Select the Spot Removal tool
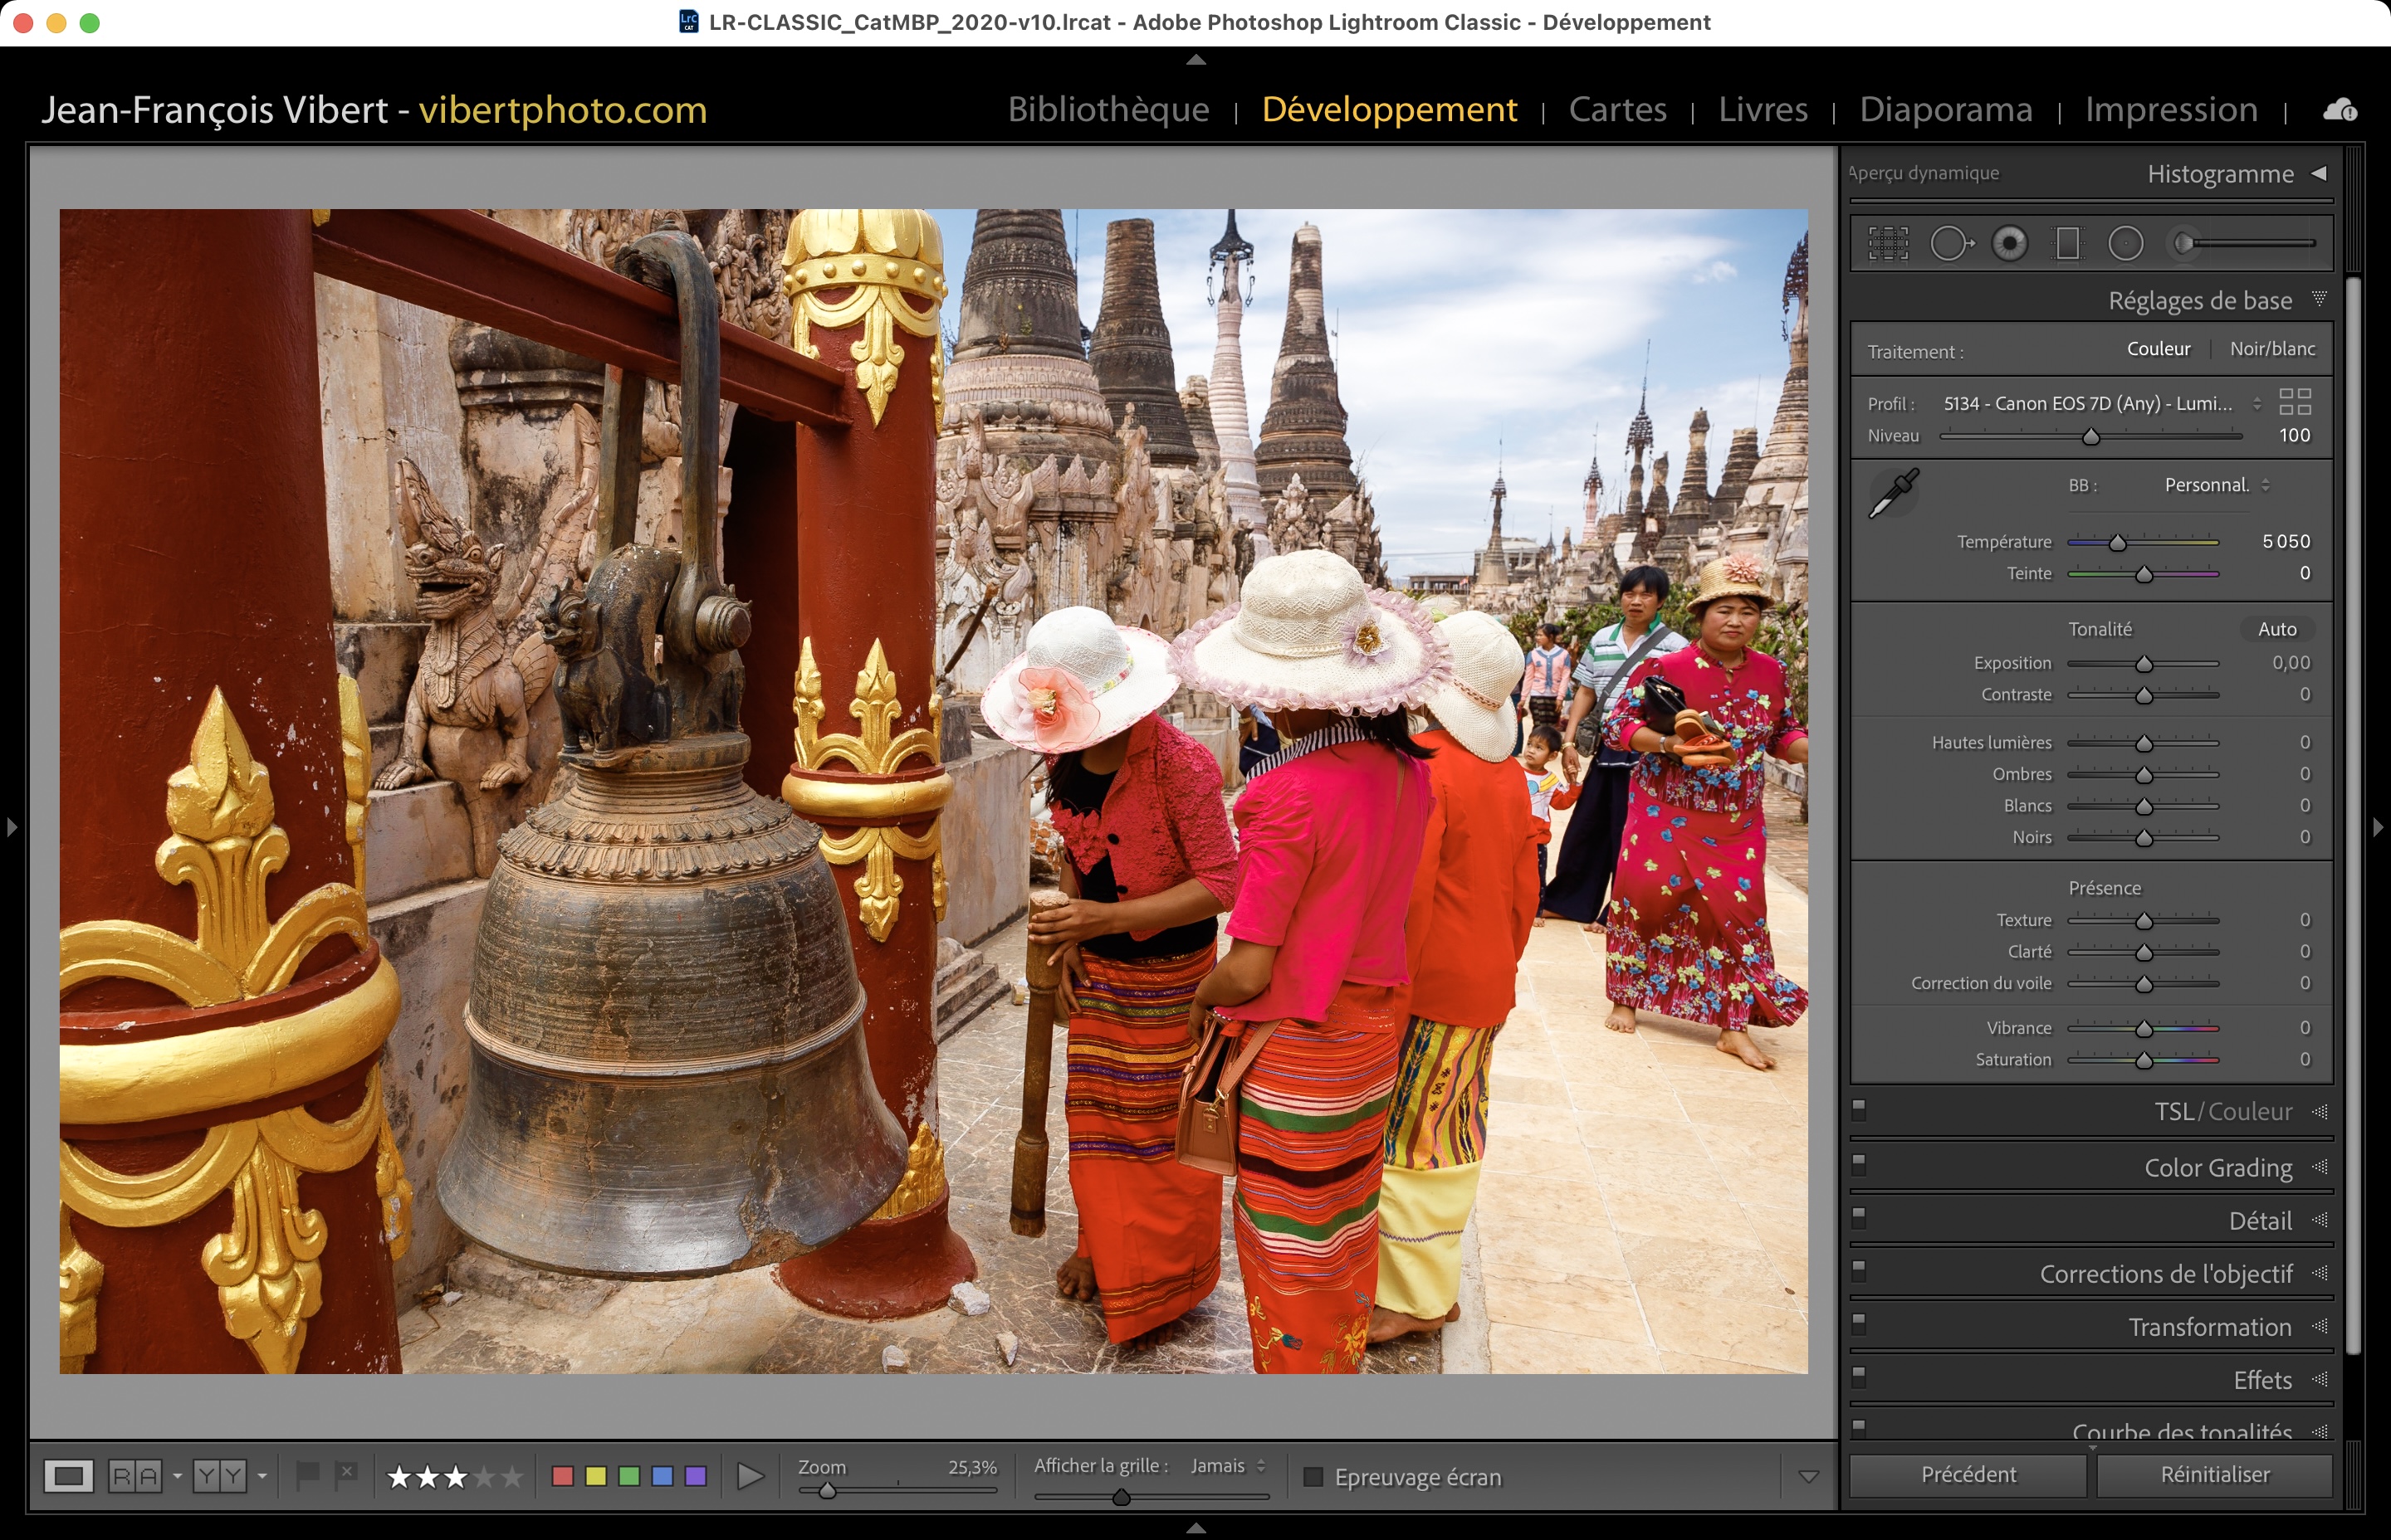The height and width of the screenshot is (1540, 2391). 1950,243
